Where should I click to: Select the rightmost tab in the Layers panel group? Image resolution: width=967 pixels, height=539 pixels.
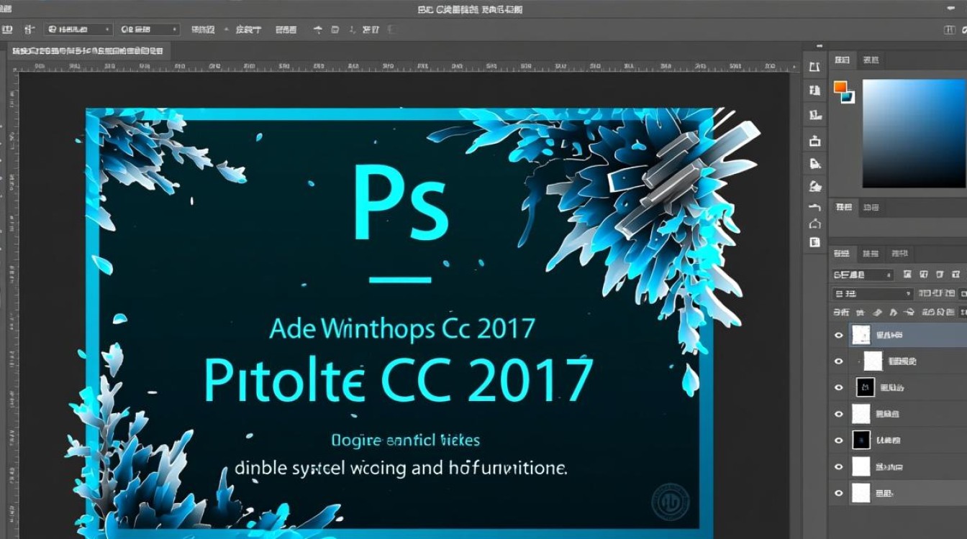point(899,253)
